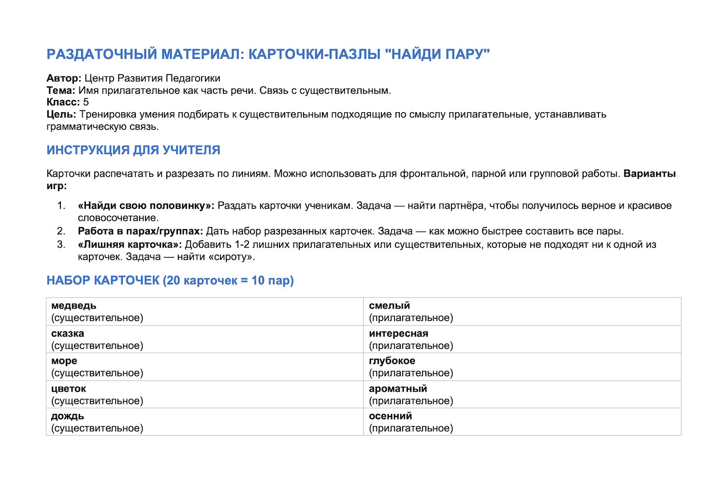
Task: Select the 'глубокое' adjective card
Action: click(522, 367)
